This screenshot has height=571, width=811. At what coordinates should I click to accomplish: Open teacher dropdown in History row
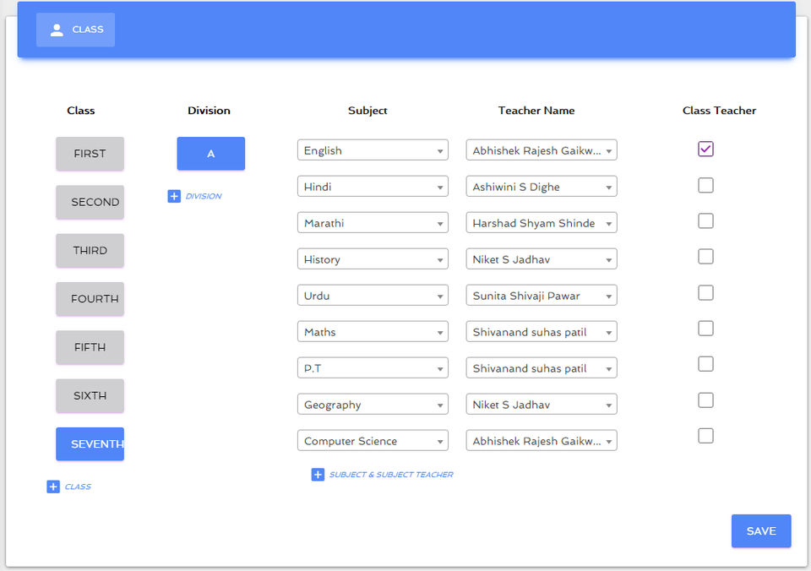click(541, 258)
